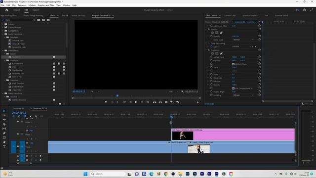
Task: Open the Button Editor plus icon
Action: point(197,102)
